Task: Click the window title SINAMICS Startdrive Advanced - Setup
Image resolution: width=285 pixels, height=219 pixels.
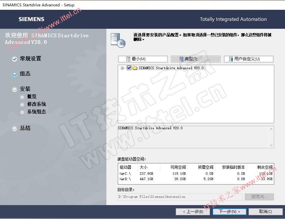Action: pyautogui.click(x=38, y=5)
